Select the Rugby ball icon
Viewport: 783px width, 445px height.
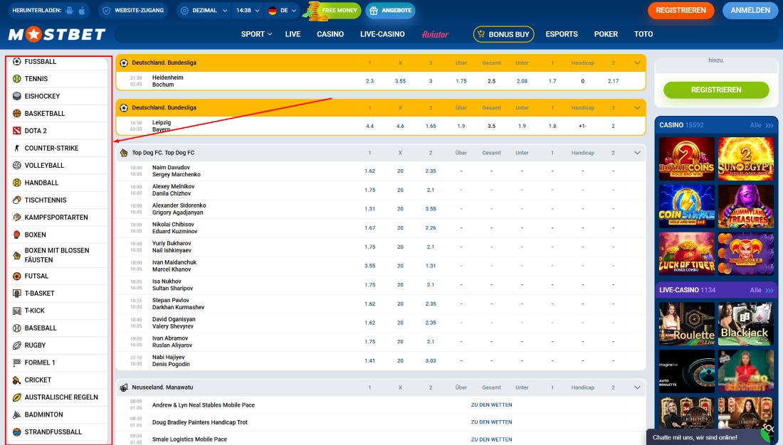click(x=17, y=345)
